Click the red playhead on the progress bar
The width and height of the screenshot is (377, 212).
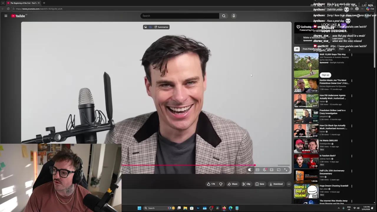click(255, 165)
